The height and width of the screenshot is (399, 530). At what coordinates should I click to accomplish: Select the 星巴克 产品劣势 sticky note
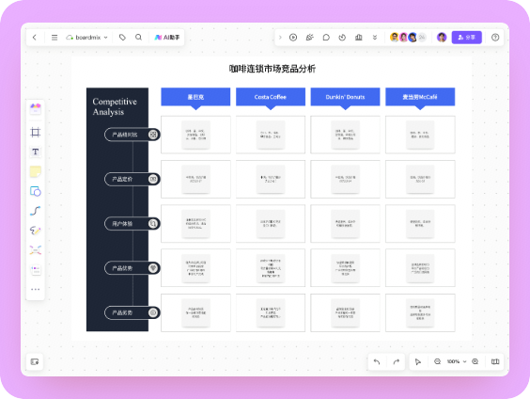[x=195, y=312]
